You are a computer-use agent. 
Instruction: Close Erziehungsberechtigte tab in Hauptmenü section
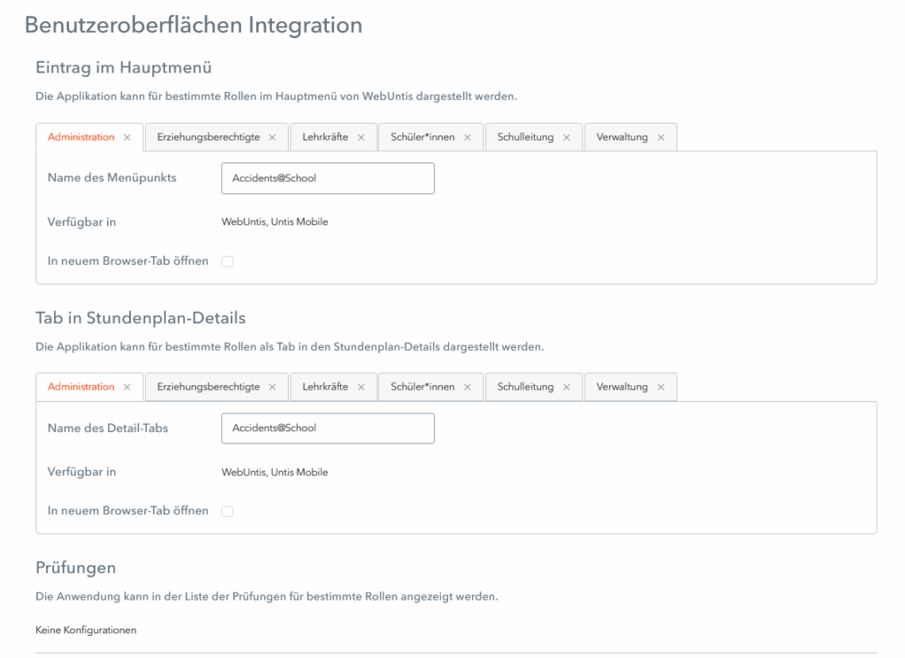click(x=272, y=138)
